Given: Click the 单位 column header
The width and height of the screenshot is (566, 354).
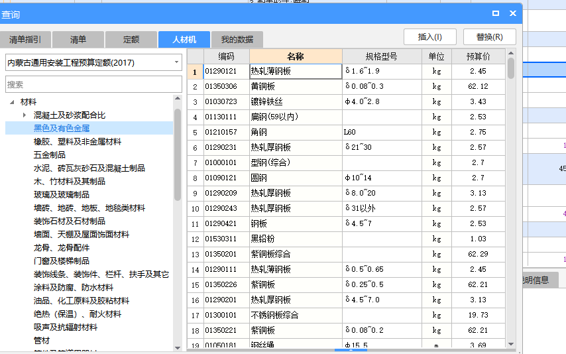Looking at the screenshot, I should [436, 56].
